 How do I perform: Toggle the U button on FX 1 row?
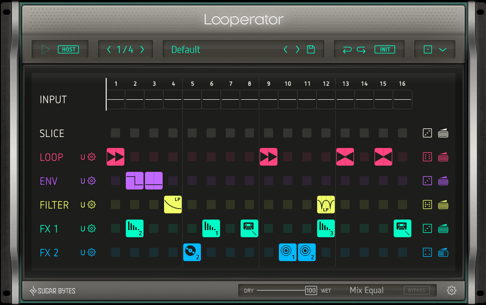[83, 229]
